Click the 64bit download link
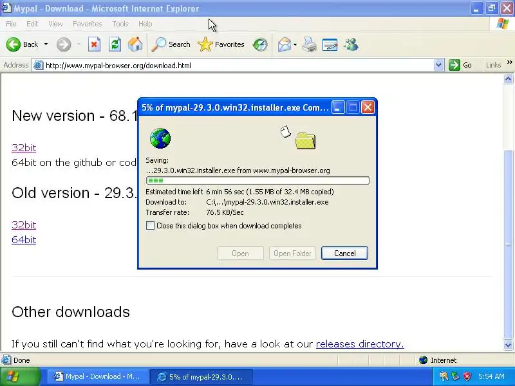Image resolution: width=515 pixels, height=386 pixels. [24, 239]
